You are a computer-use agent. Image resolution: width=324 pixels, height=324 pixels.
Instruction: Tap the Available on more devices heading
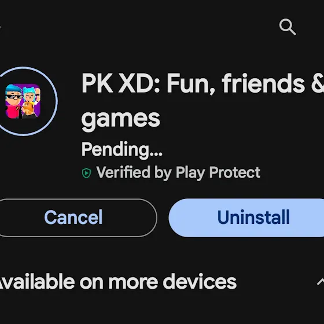(x=117, y=282)
